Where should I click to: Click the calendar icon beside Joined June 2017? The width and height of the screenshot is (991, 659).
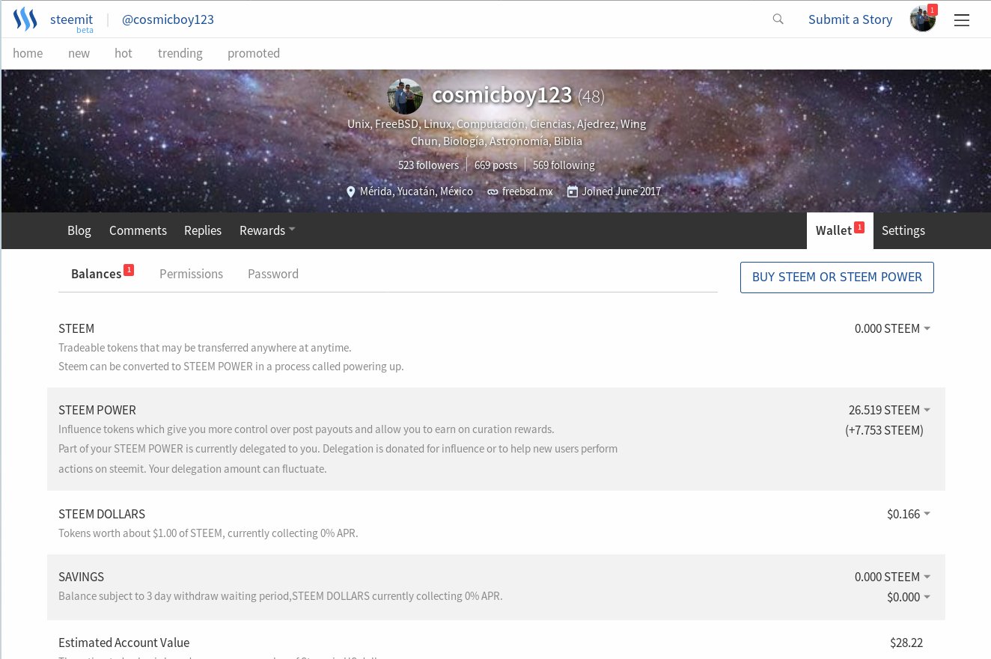tap(573, 191)
